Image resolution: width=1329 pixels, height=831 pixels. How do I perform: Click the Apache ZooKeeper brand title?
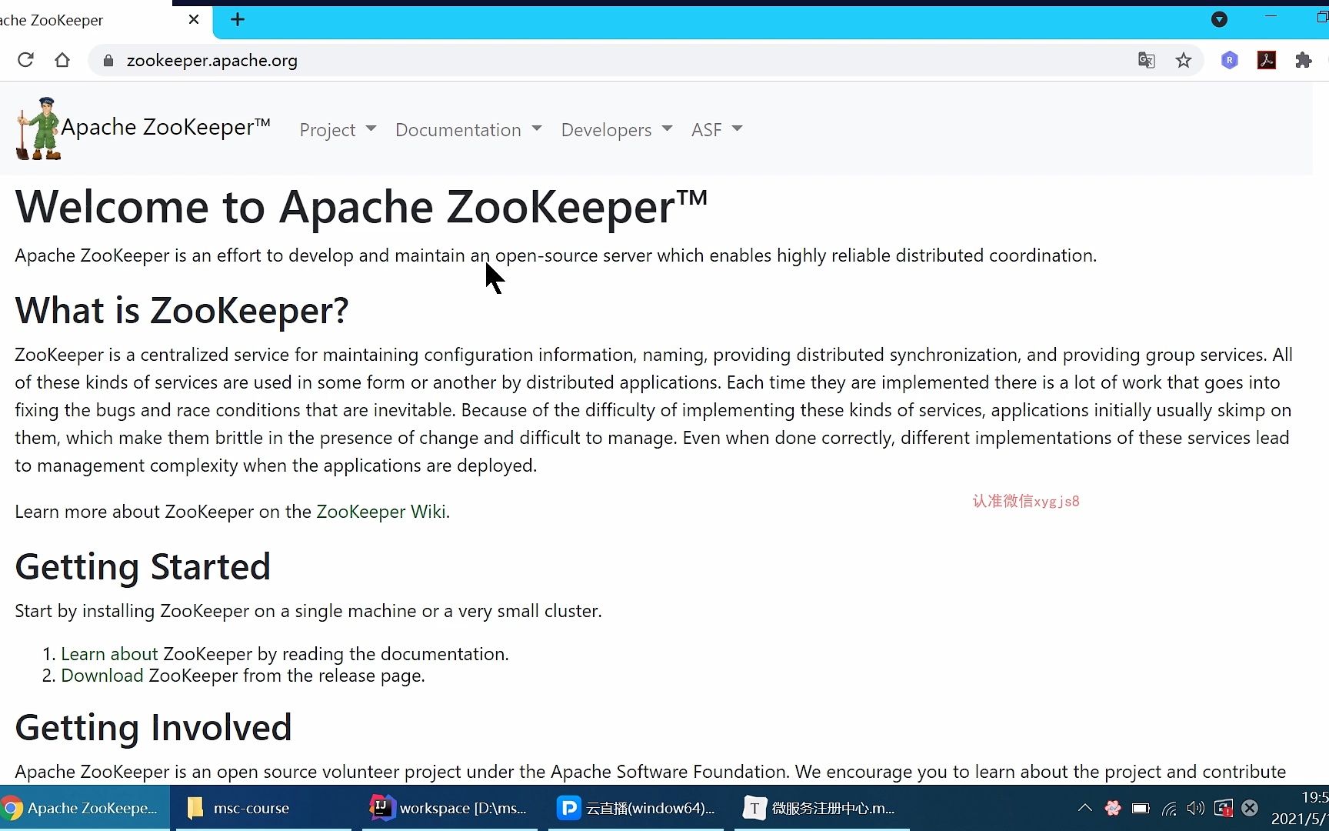[166, 127]
